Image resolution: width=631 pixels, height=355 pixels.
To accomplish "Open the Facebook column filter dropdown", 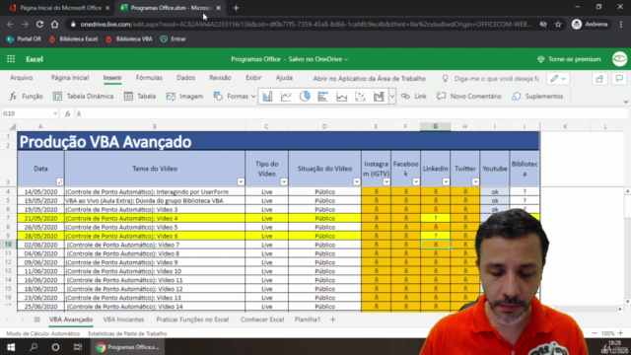I will point(416,181).
